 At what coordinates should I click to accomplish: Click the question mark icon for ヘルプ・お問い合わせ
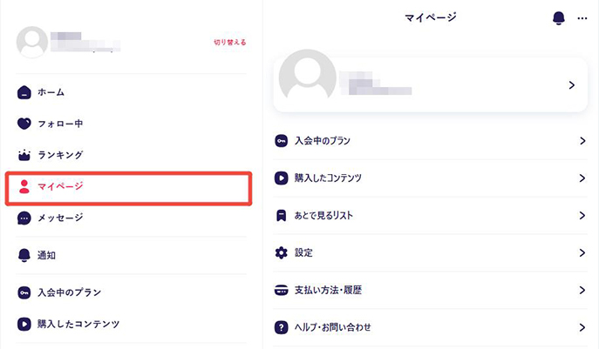pyautogui.click(x=281, y=327)
